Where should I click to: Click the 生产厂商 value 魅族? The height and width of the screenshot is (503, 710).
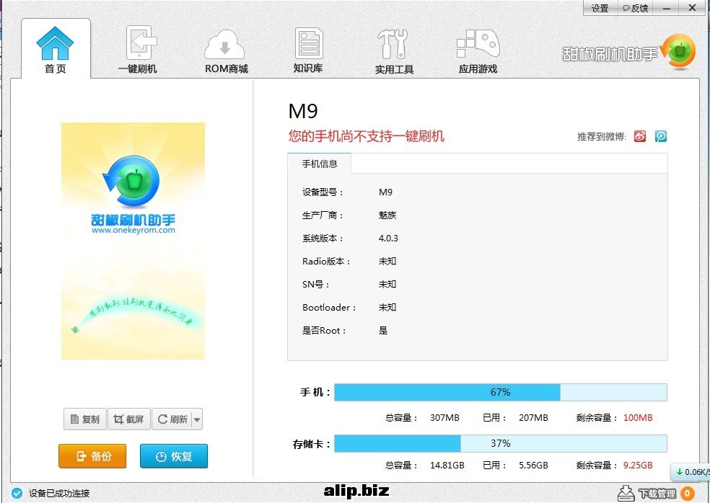coord(387,215)
